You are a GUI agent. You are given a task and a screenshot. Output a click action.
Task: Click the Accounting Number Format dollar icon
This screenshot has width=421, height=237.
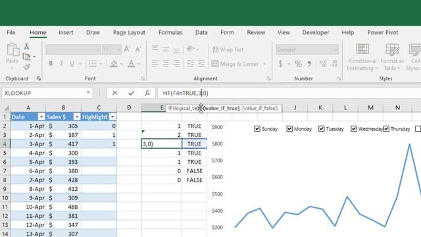281,64
